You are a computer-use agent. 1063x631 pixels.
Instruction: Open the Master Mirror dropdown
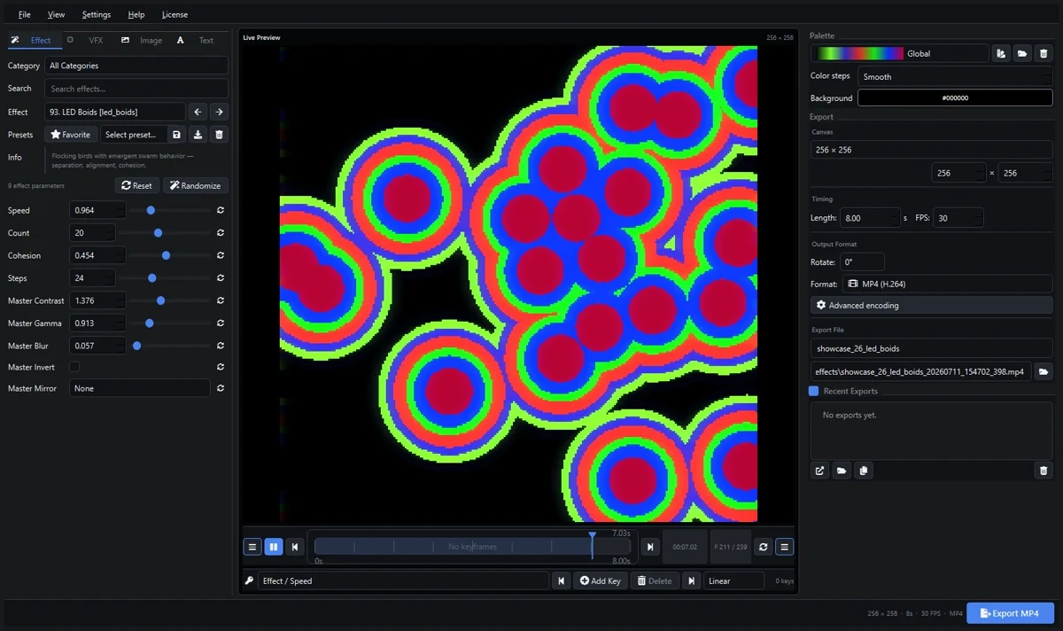tap(140, 388)
